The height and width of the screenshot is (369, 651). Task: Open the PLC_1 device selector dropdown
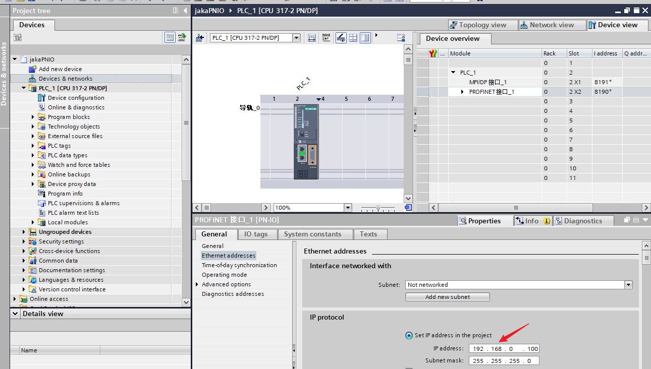[x=296, y=38]
